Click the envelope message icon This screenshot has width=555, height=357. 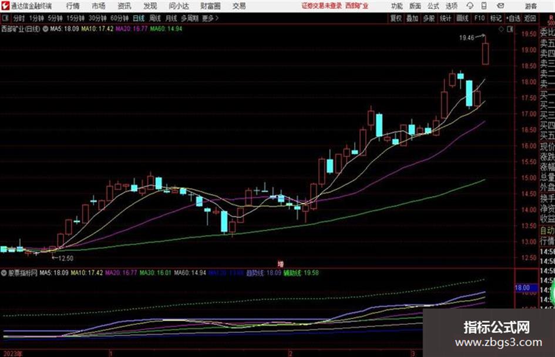(500, 6)
